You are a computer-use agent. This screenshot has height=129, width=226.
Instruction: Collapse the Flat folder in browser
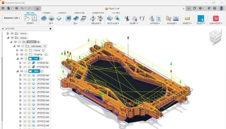click(17, 59)
